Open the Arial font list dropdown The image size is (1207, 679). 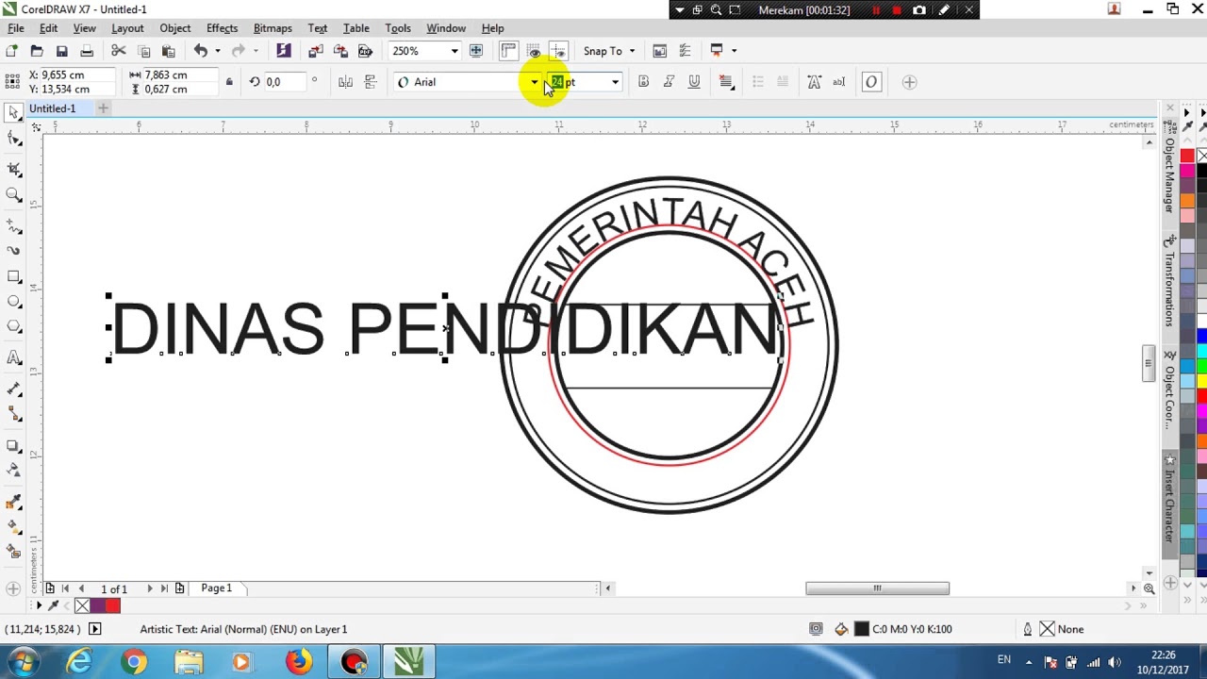[x=534, y=82]
